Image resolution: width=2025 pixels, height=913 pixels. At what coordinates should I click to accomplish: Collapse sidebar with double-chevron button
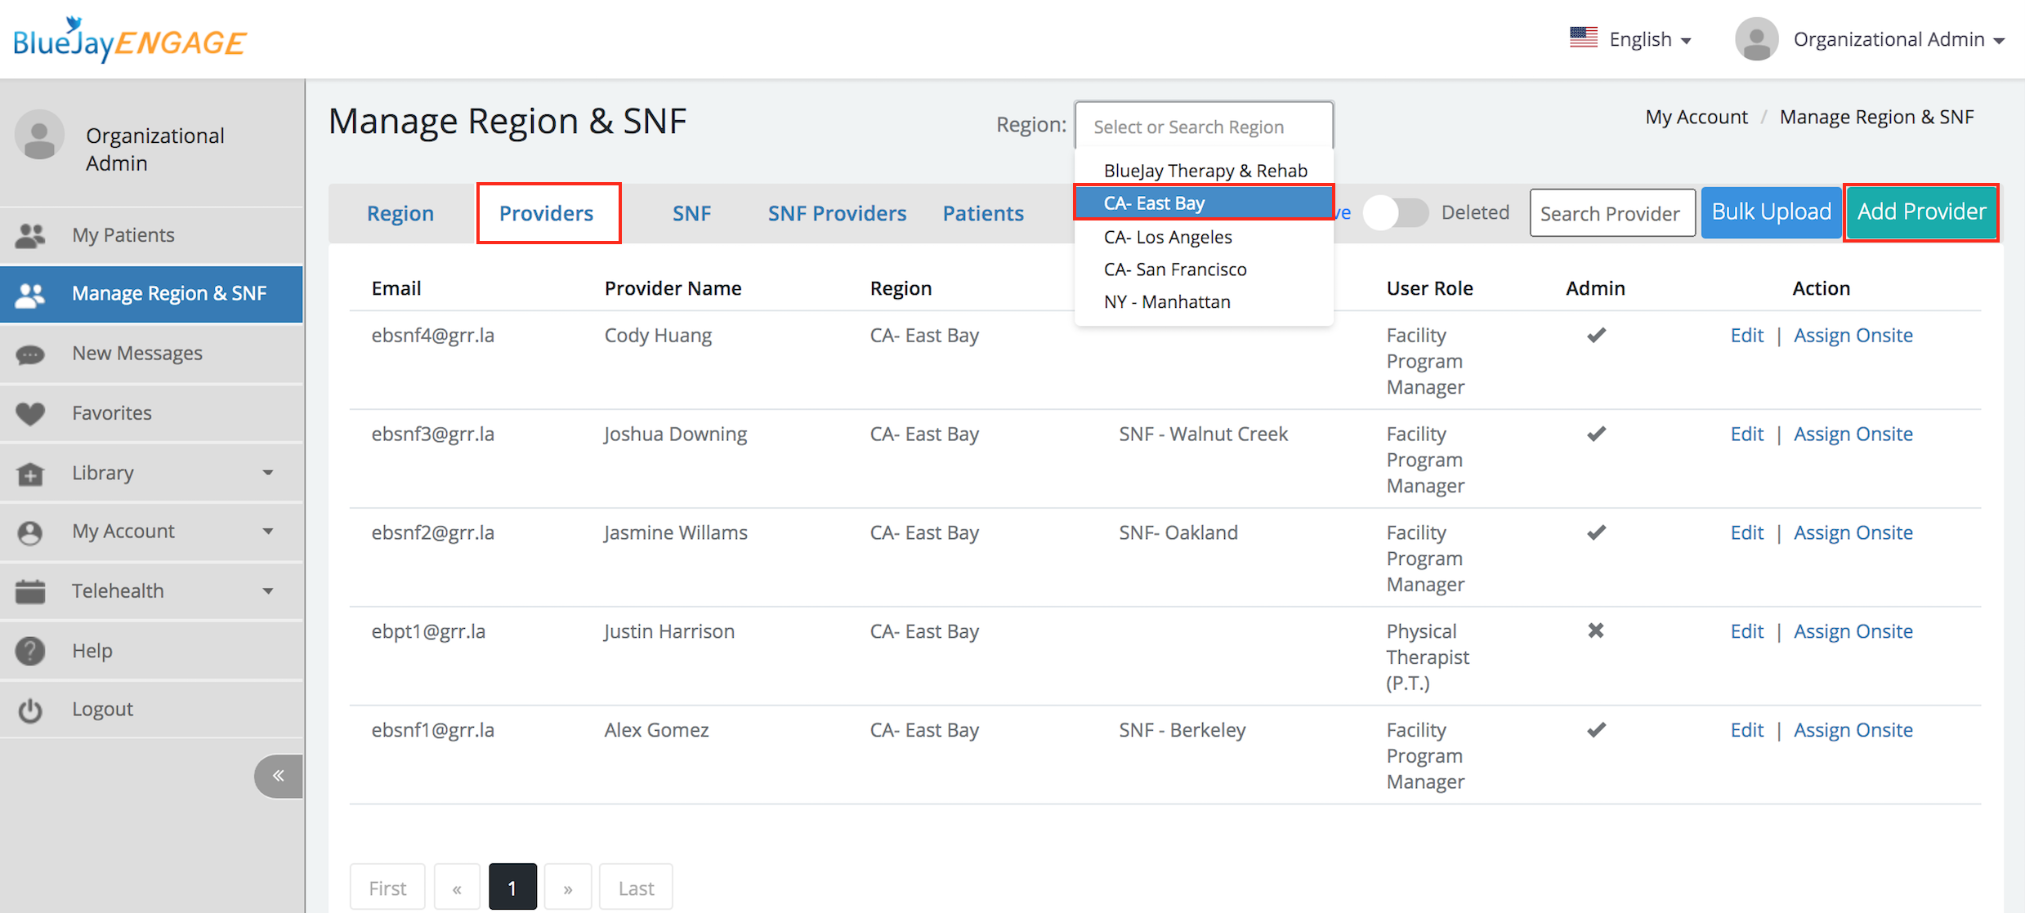pos(279,776)
